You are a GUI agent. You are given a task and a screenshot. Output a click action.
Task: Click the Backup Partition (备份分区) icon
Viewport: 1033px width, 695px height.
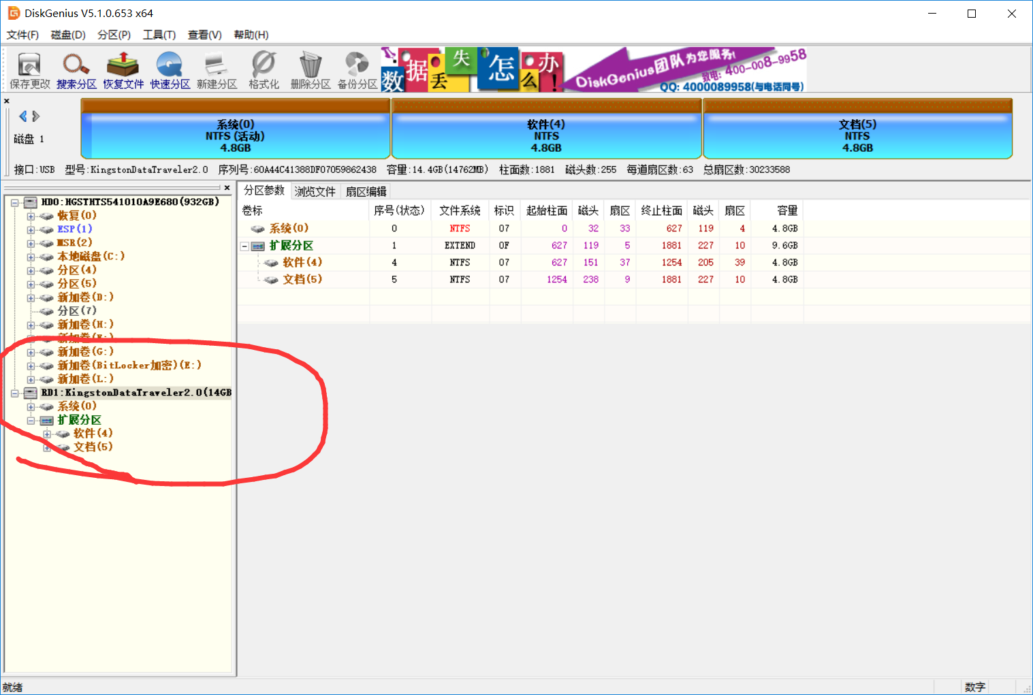pos(357,70)
